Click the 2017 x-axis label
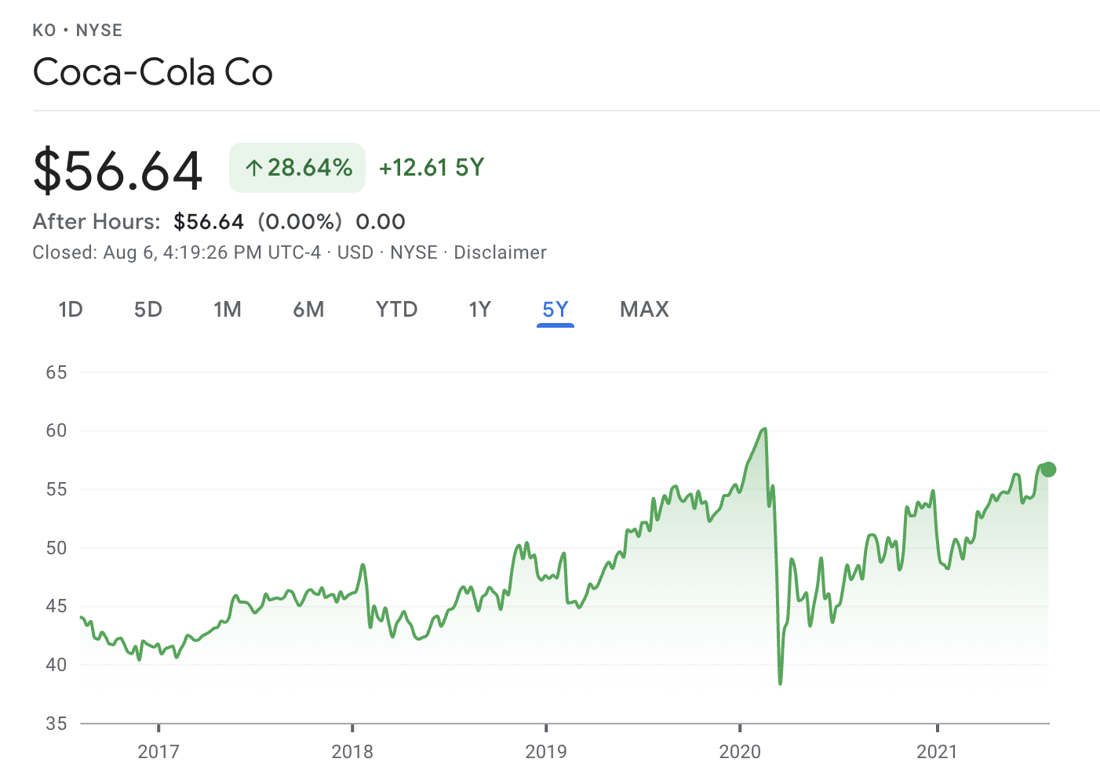The height and width of the screenshot is (784, 1100). coord(158,752)
